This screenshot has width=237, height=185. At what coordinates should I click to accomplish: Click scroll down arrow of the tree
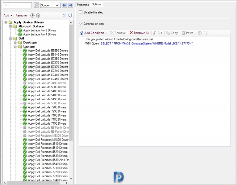pos(71,179)
